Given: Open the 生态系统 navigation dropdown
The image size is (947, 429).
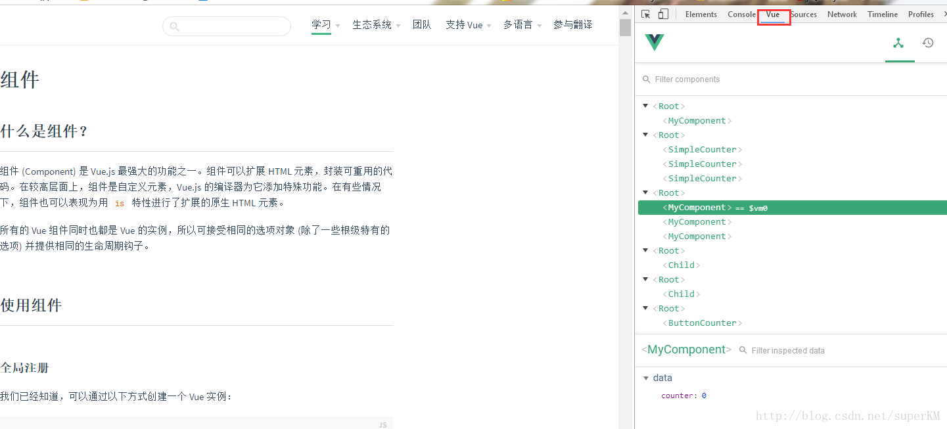Looking at the screenshot, I should click(x=376, y=25).
